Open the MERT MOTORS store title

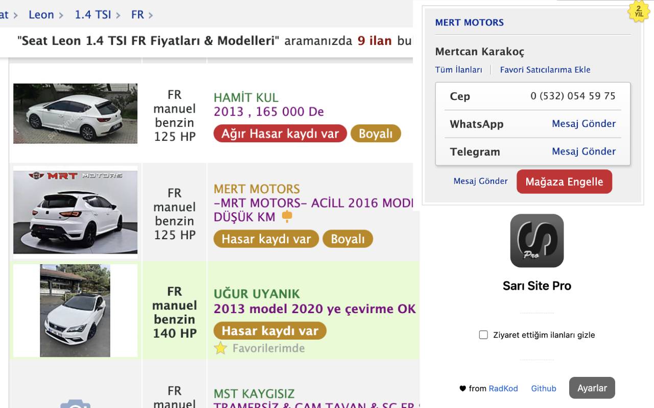coord(469,22)
